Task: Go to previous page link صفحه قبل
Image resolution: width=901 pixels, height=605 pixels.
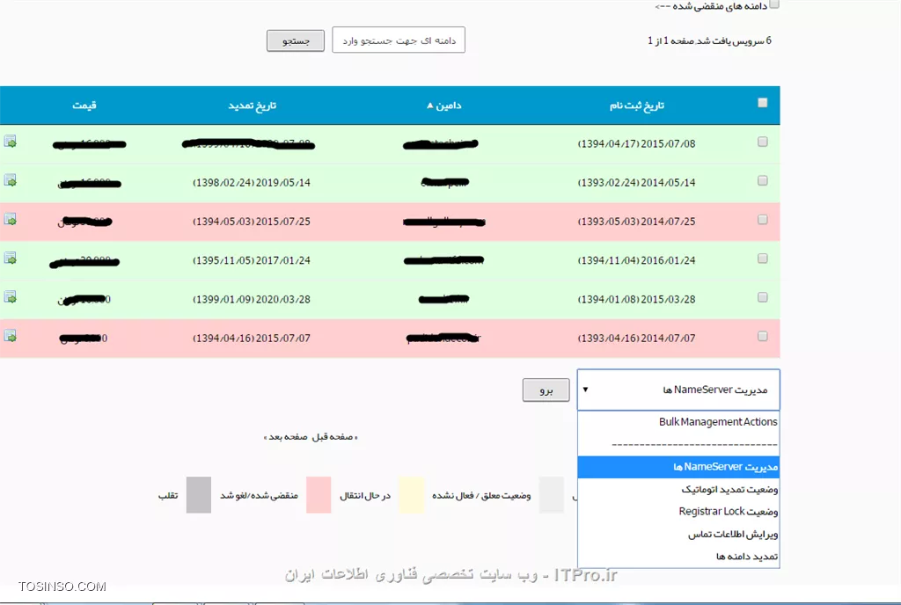Action: [334, 437]
